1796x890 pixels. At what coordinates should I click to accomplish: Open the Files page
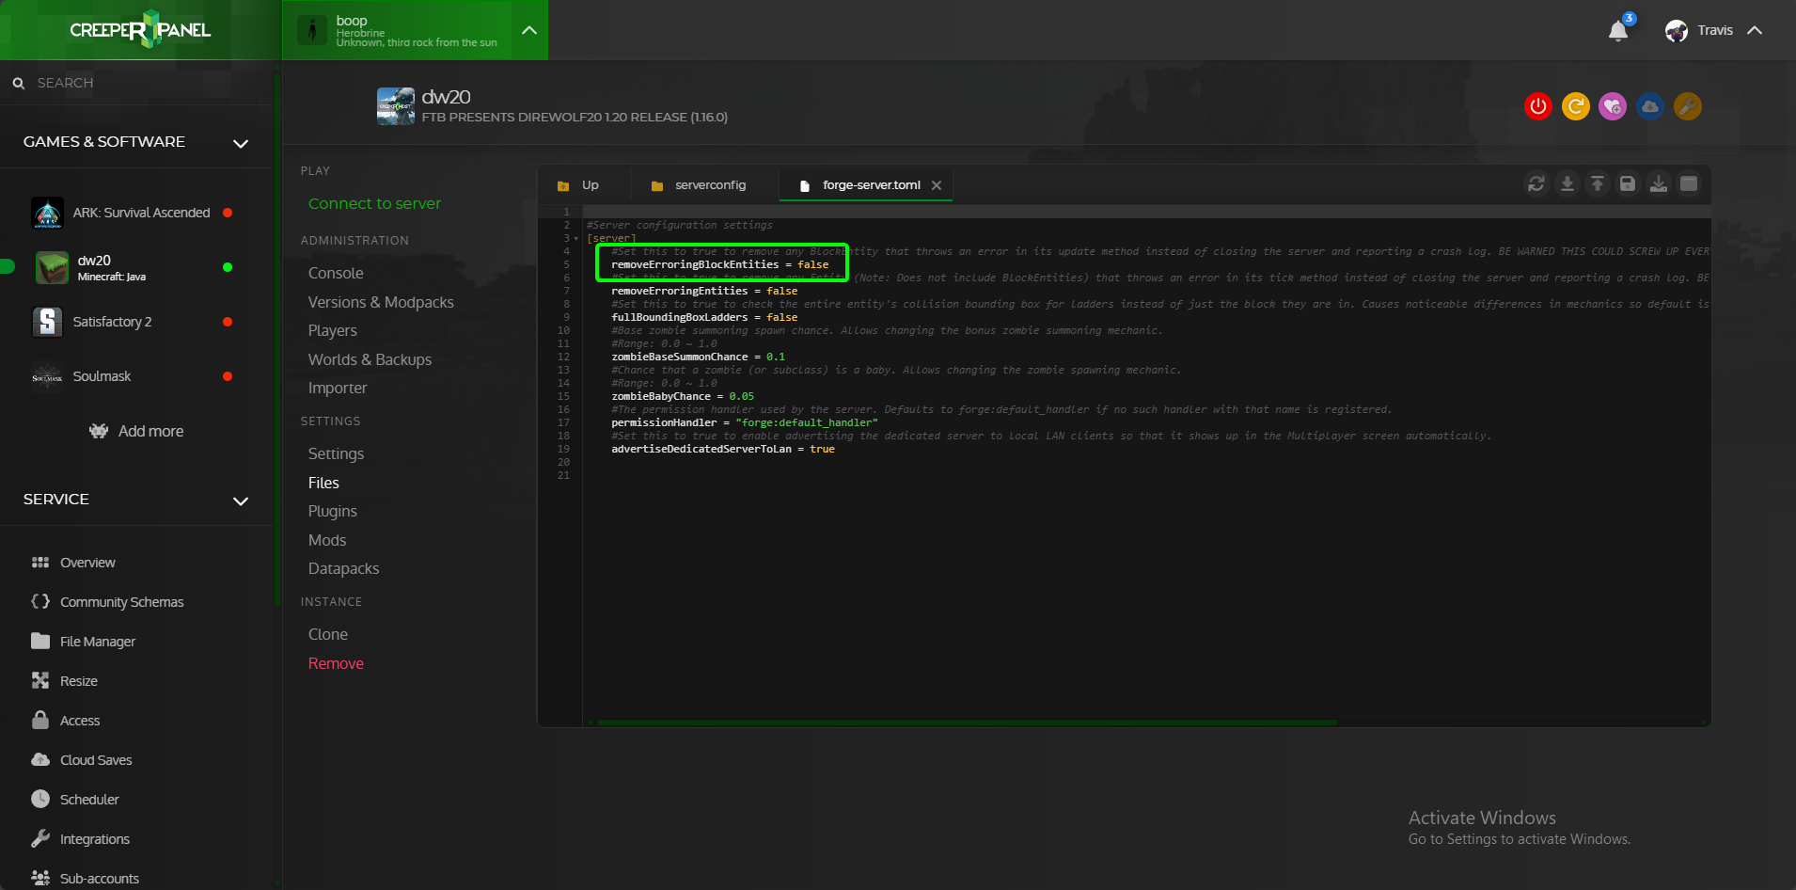(323, 483)
